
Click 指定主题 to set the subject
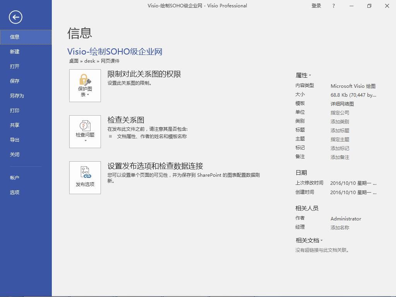(340, 139)
